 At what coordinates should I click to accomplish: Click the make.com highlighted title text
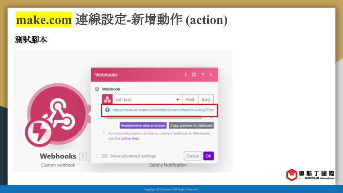tap(44, 19)
